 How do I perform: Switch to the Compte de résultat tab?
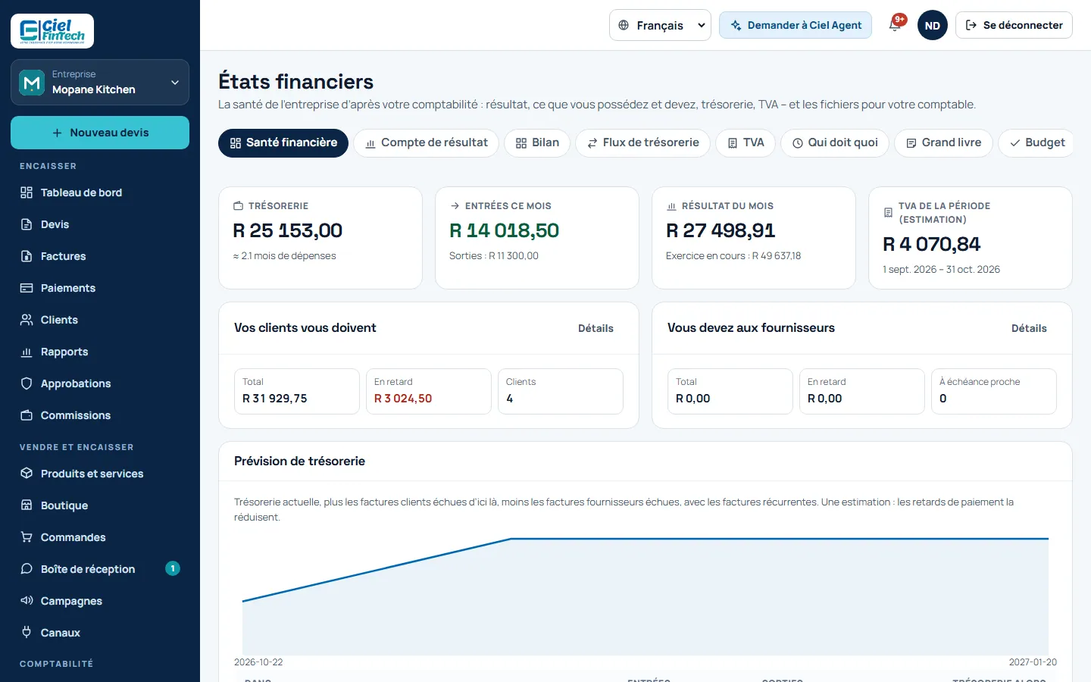pyautogui.click(x=426, y=142)
